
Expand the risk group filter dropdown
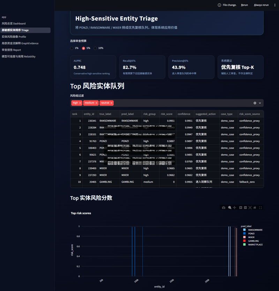[x=260, y=103]
